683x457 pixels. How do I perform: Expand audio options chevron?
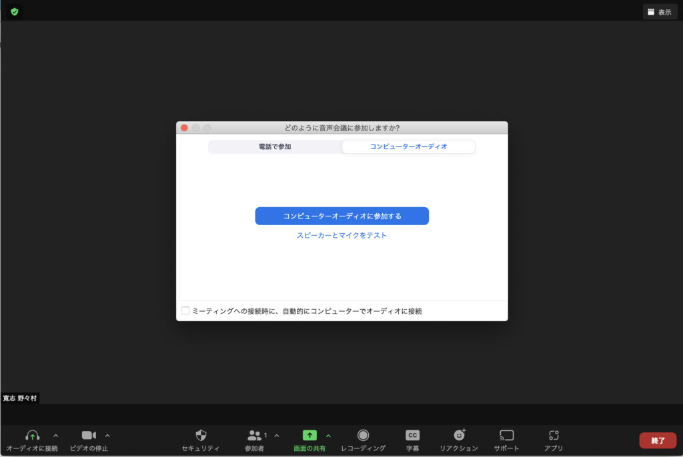click(x=56, y=435)
